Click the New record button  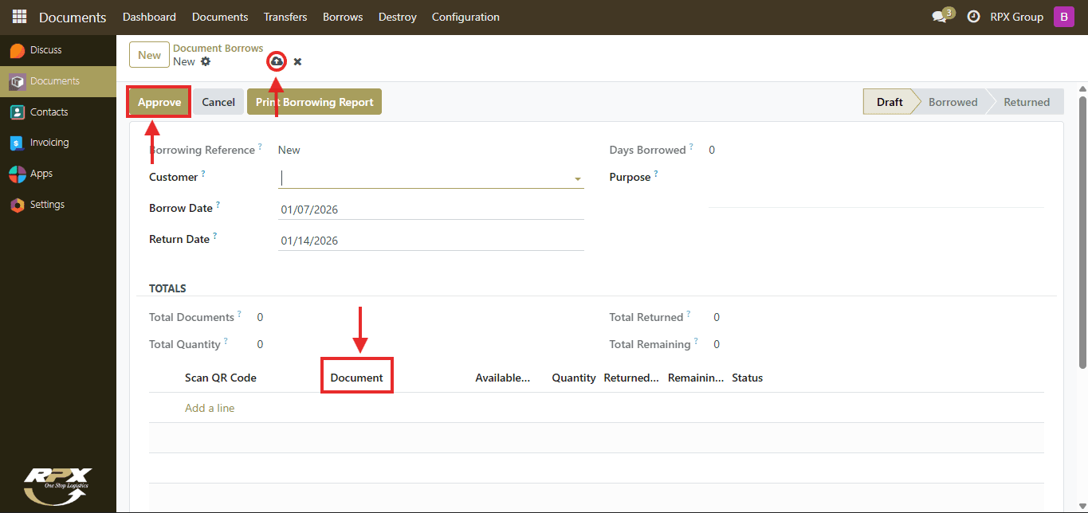(x=149, y=55)
